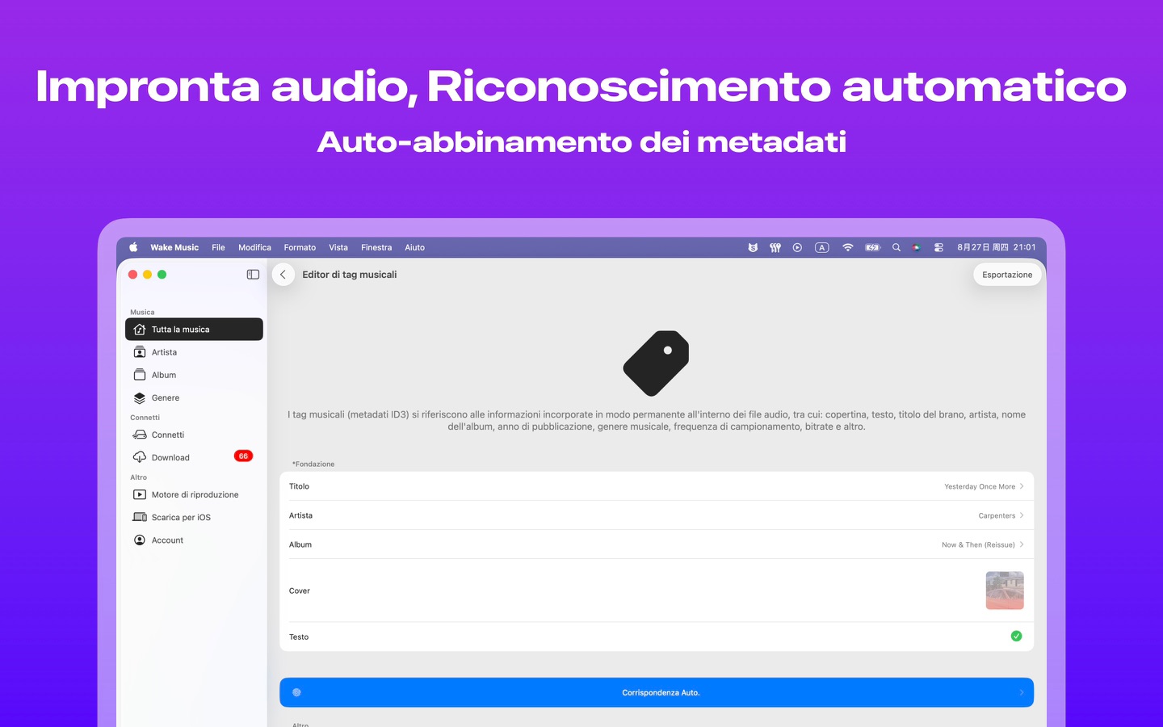1163x727 pixels.
Task: Click the Download label in the sidebar
Action: click(170, 457)
